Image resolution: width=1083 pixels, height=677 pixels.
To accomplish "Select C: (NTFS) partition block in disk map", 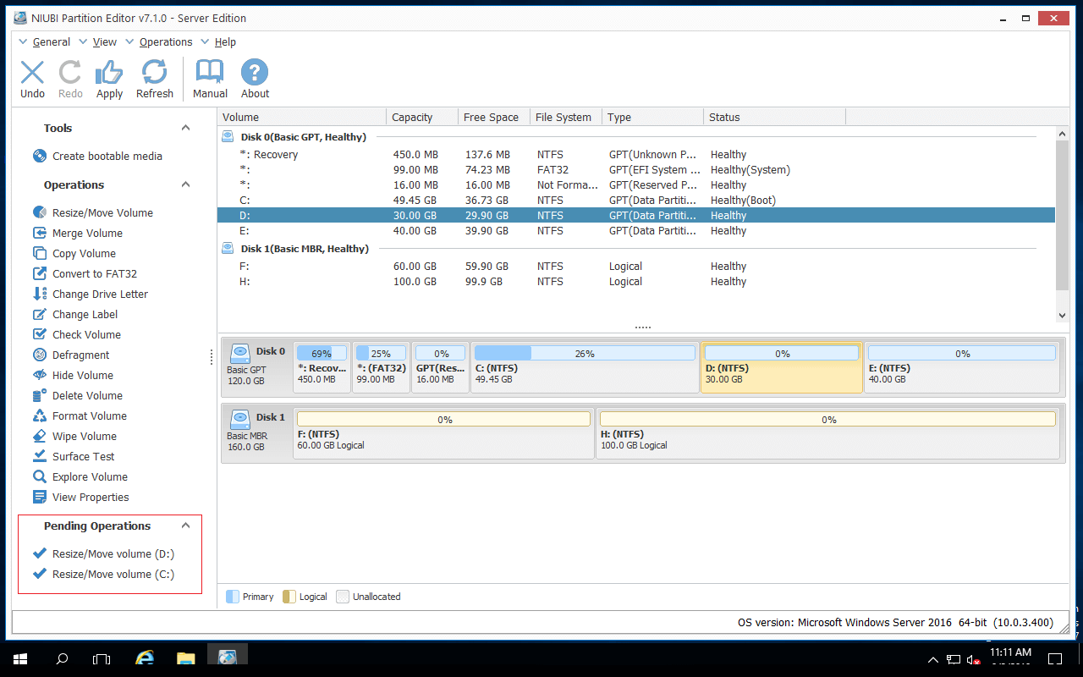I will (585, 366).
